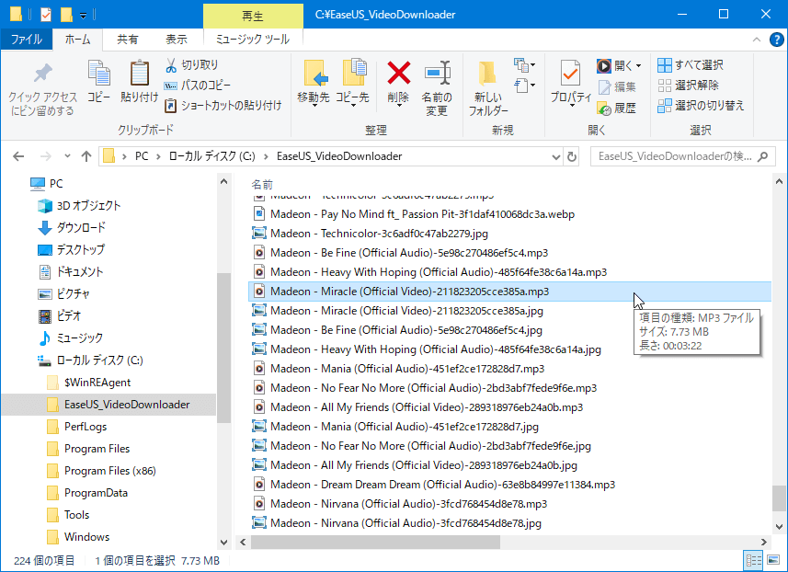This screenshot has width=788, height=572.
Task: Click the プロパティ icon in ribbon
Action: [x=570, y=74]
